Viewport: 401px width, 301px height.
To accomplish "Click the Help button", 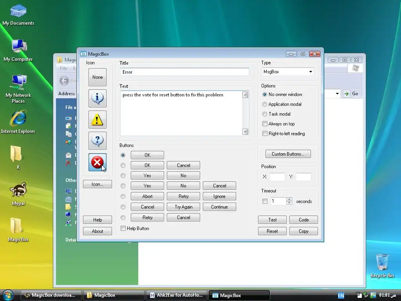I will pos(98,219).
